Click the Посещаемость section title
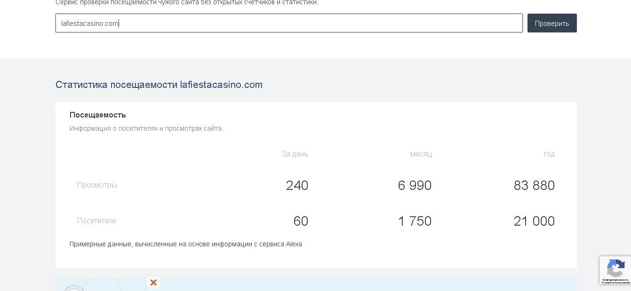 coord(98,115)
